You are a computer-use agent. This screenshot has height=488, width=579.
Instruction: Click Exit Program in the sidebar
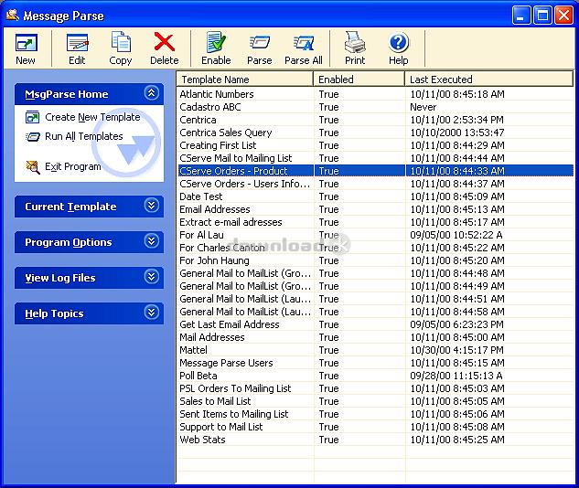click(72, 166)
